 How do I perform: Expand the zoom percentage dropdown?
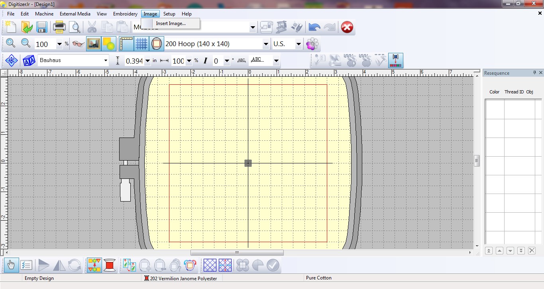(x=59, y=44)
